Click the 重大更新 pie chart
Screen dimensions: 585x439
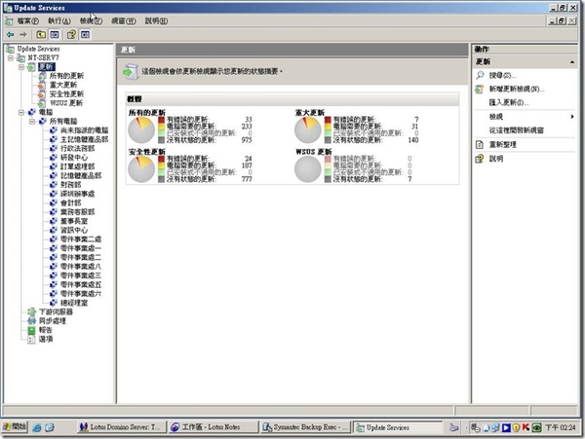pos(308,130)
